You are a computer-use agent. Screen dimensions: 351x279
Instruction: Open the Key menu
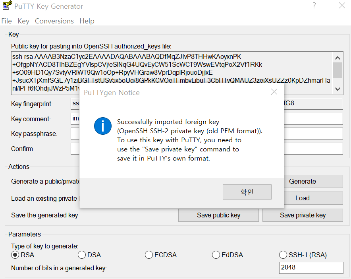tap(23, 21)
